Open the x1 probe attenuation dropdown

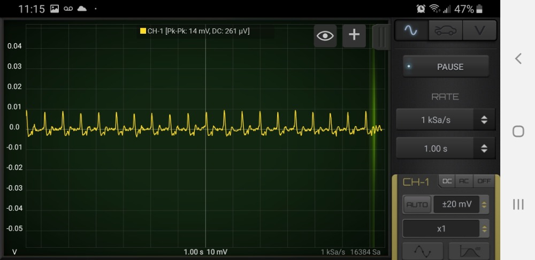tap(441, 228)
